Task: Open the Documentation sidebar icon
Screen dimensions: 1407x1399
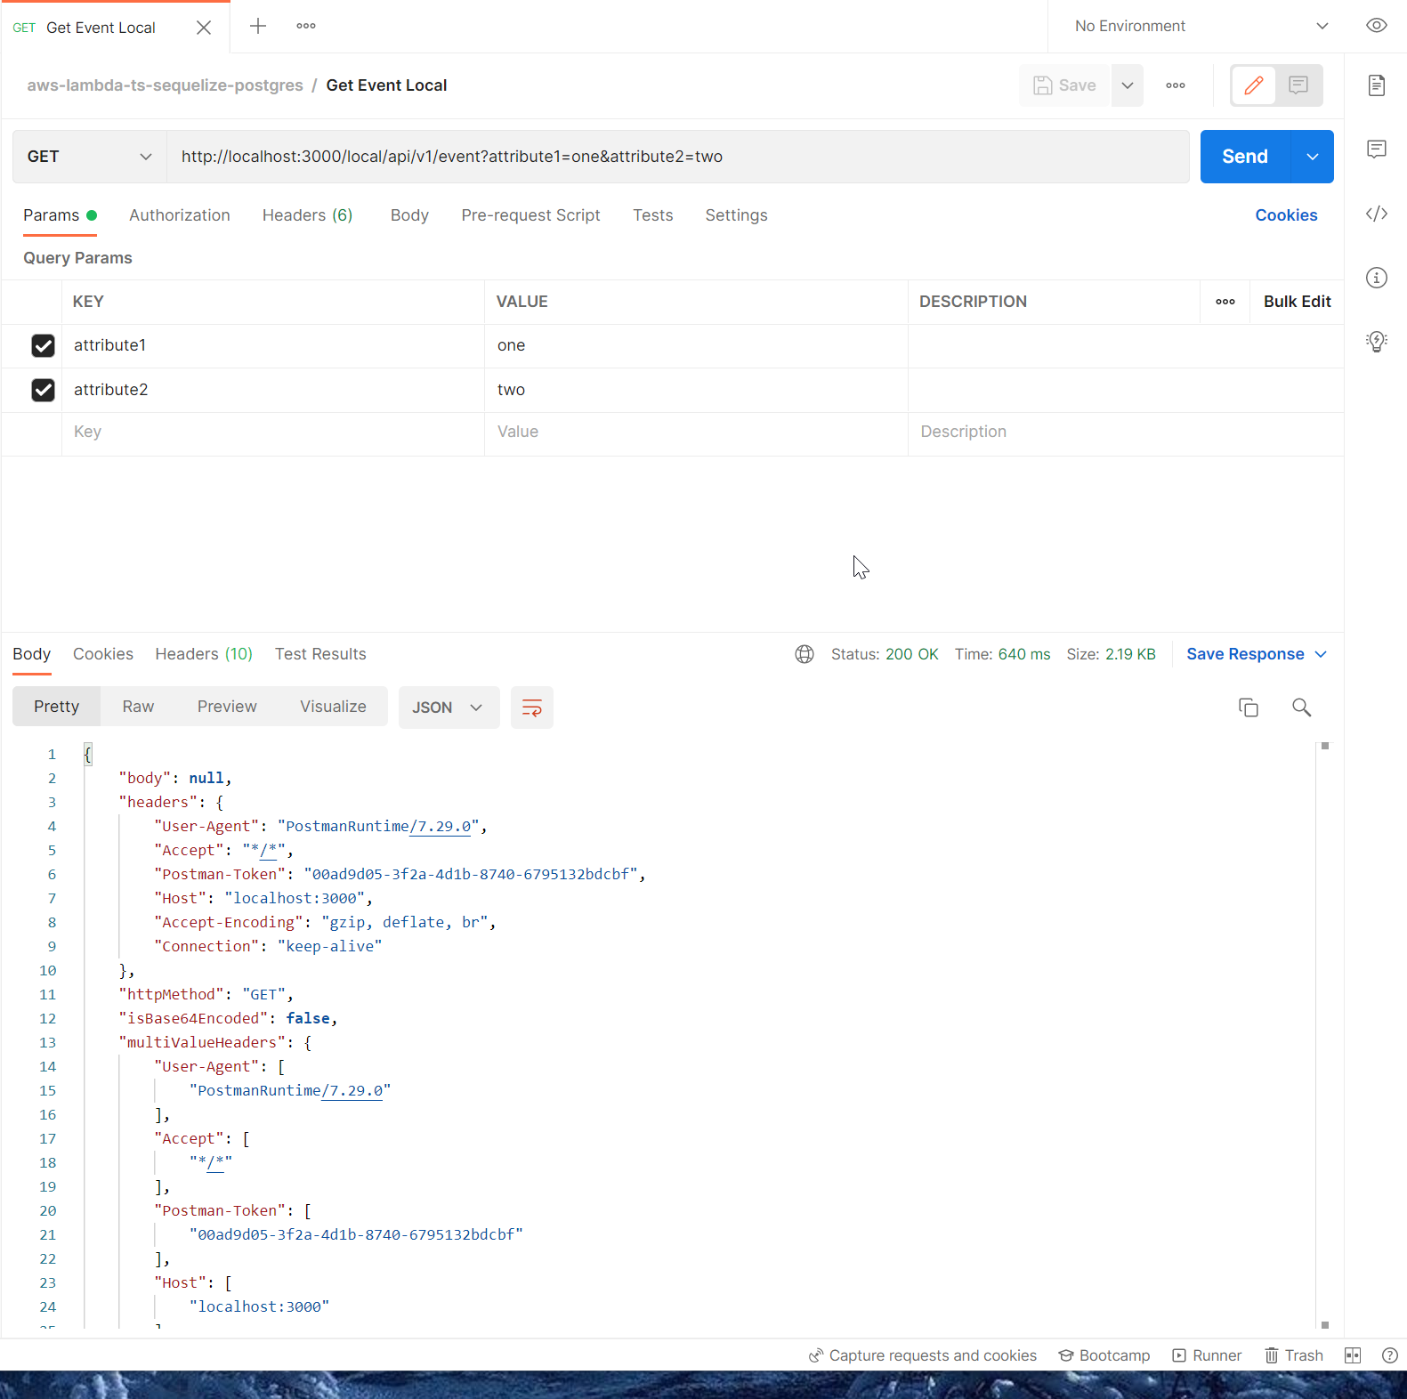Action: 1377,85
